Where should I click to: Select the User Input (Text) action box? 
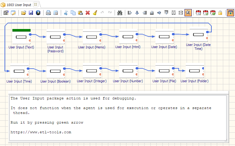(x=21, y=37)
